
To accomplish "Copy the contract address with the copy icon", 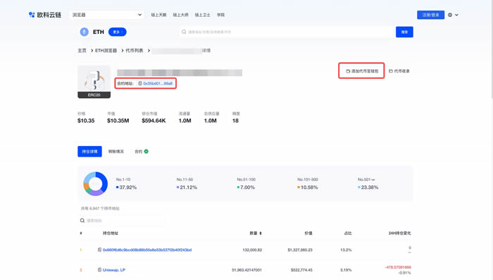I will [140, 83].
